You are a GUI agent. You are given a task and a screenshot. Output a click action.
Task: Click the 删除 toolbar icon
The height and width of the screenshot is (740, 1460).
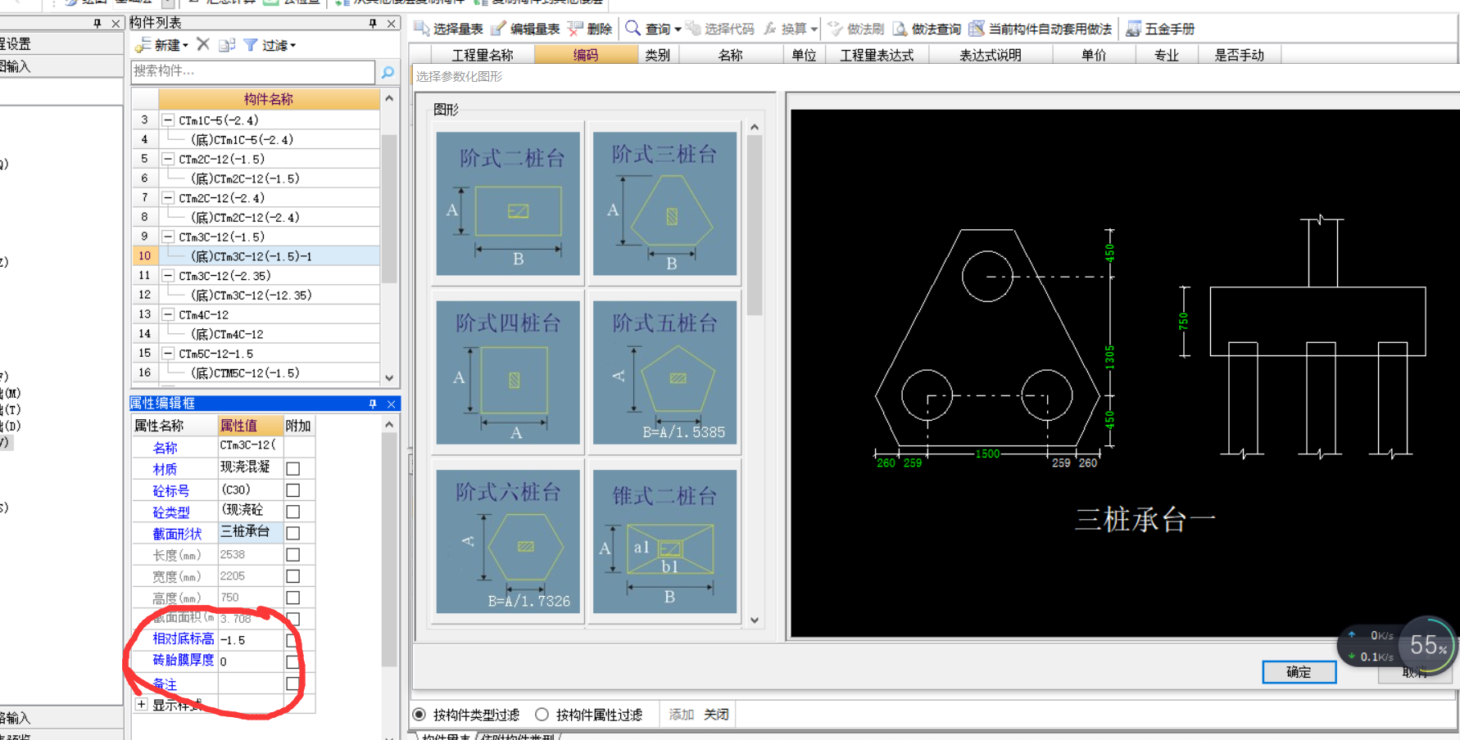point(575,29)
